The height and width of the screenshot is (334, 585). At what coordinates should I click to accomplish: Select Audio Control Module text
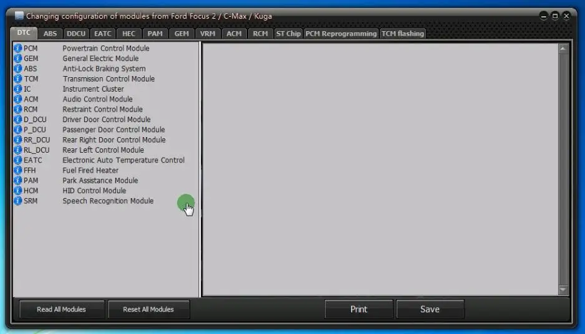coord(97,99)
